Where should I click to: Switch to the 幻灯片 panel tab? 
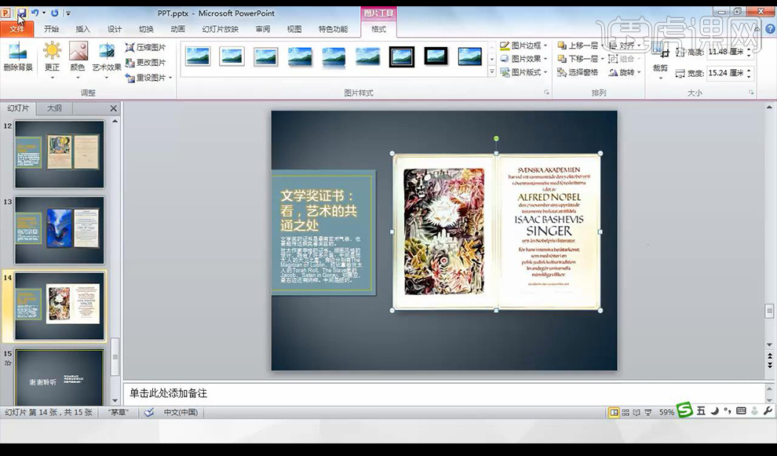pyautogui.click(x=18, y=108)
